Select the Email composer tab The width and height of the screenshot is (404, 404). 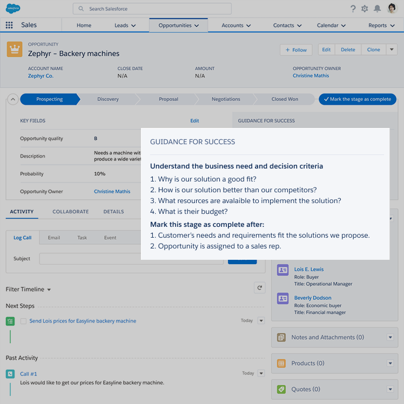pos(54,238)
